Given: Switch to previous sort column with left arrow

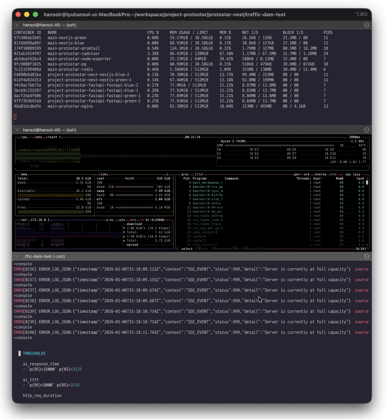Looking at the screenshot, I should pyautogui.click(x=343, y=174).
